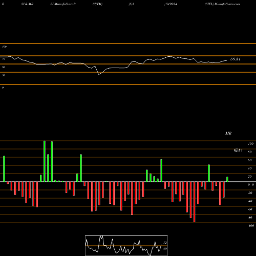Click the lowest dip of the RSI line
Viewport: 256px width, 256px height.
[x=99, y=74]
